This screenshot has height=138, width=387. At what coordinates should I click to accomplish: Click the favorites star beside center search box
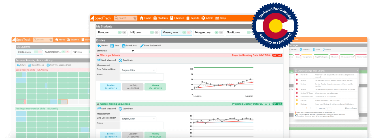135,18
